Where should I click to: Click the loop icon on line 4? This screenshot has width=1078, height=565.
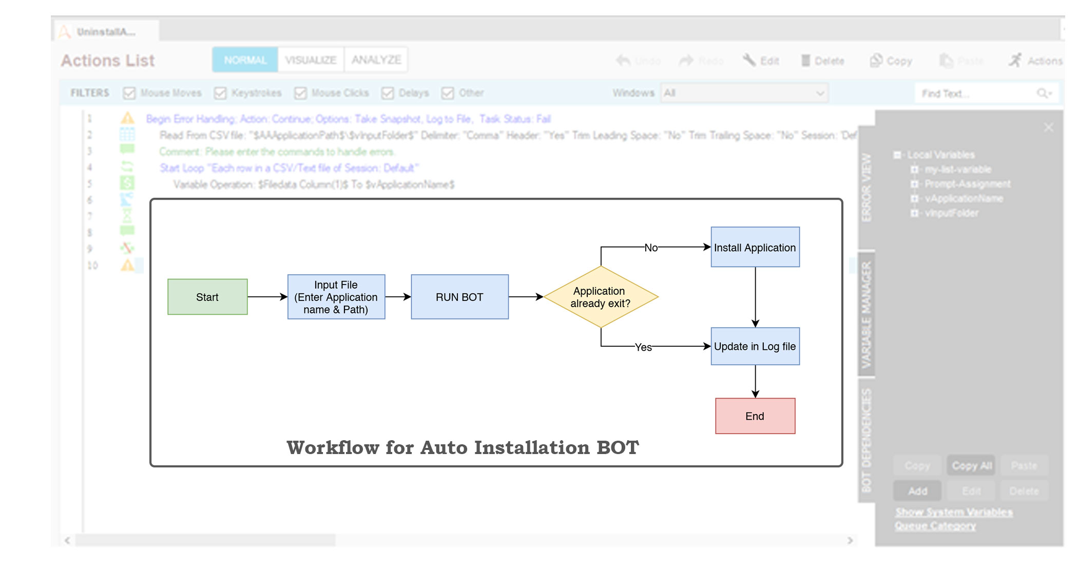(x=127, y=167)
